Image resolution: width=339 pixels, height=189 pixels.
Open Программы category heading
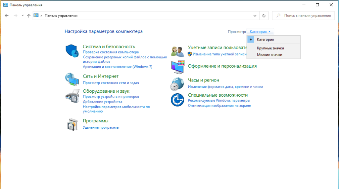96,121
